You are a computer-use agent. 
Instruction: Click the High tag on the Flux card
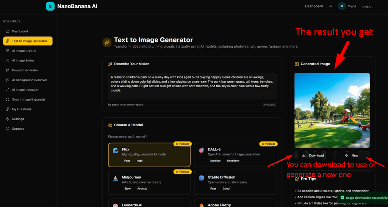(x=139, y=161)
